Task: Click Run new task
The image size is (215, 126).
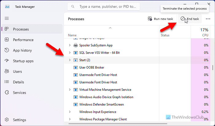Action: 160,19
